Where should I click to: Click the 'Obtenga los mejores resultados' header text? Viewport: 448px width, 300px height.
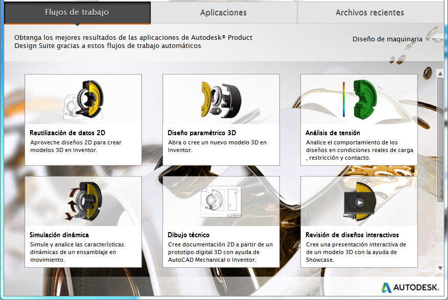point(133,42)
